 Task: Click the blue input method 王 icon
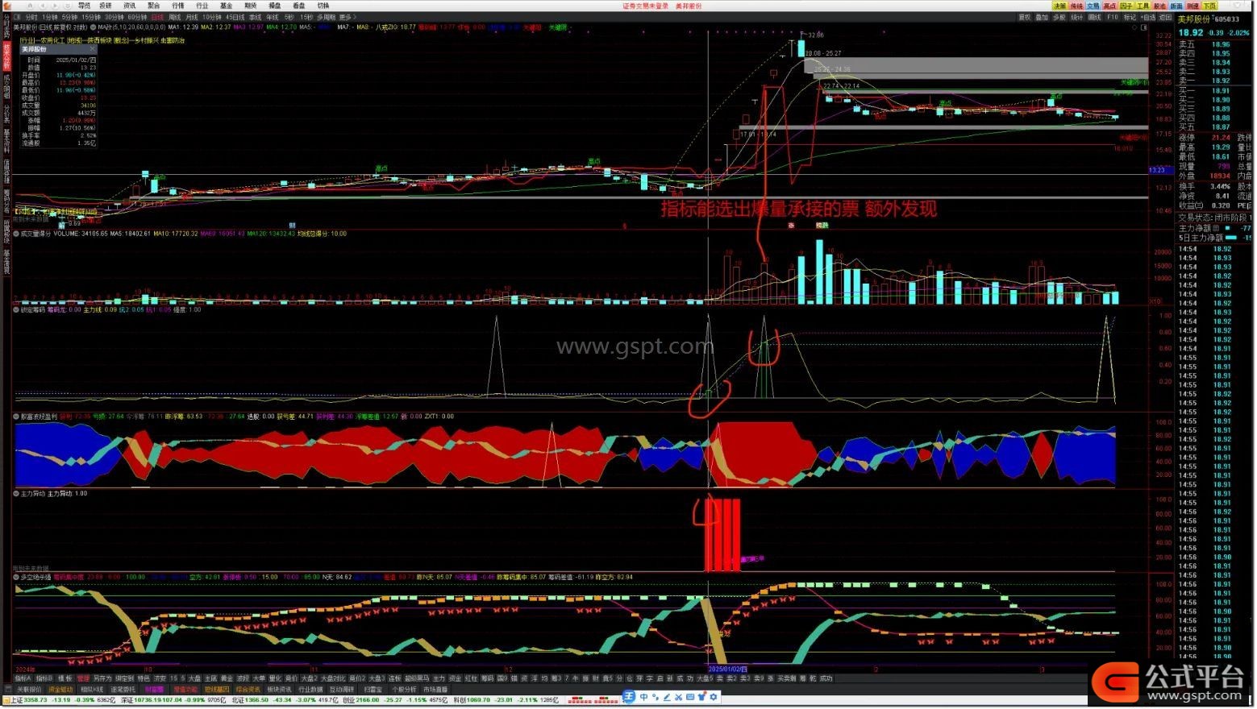629,697
